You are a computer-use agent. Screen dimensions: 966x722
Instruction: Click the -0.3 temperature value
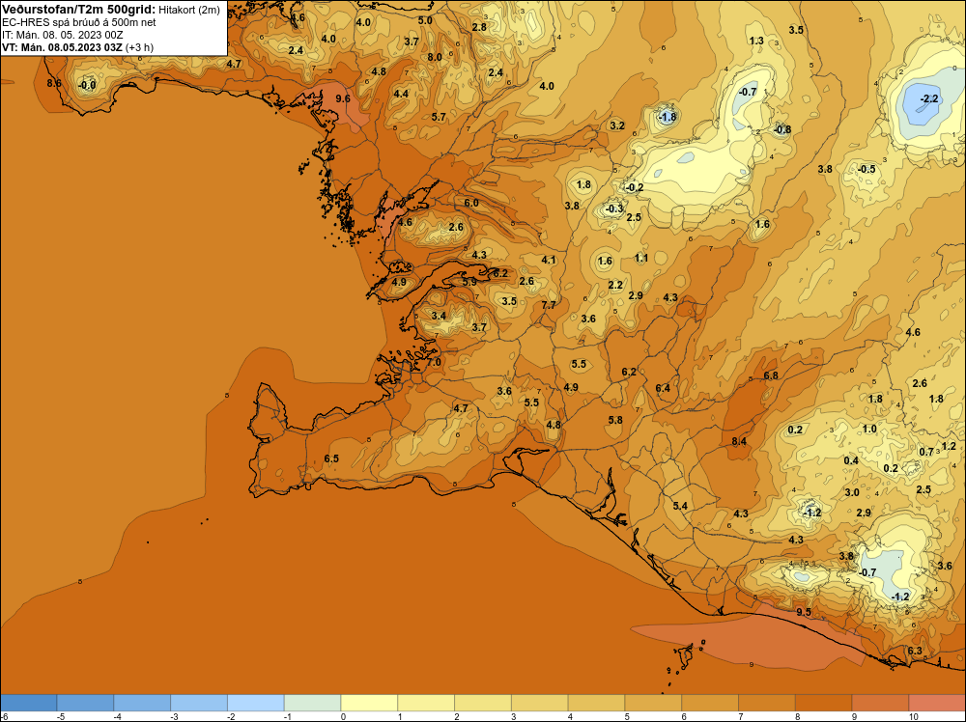click(613, 208)
